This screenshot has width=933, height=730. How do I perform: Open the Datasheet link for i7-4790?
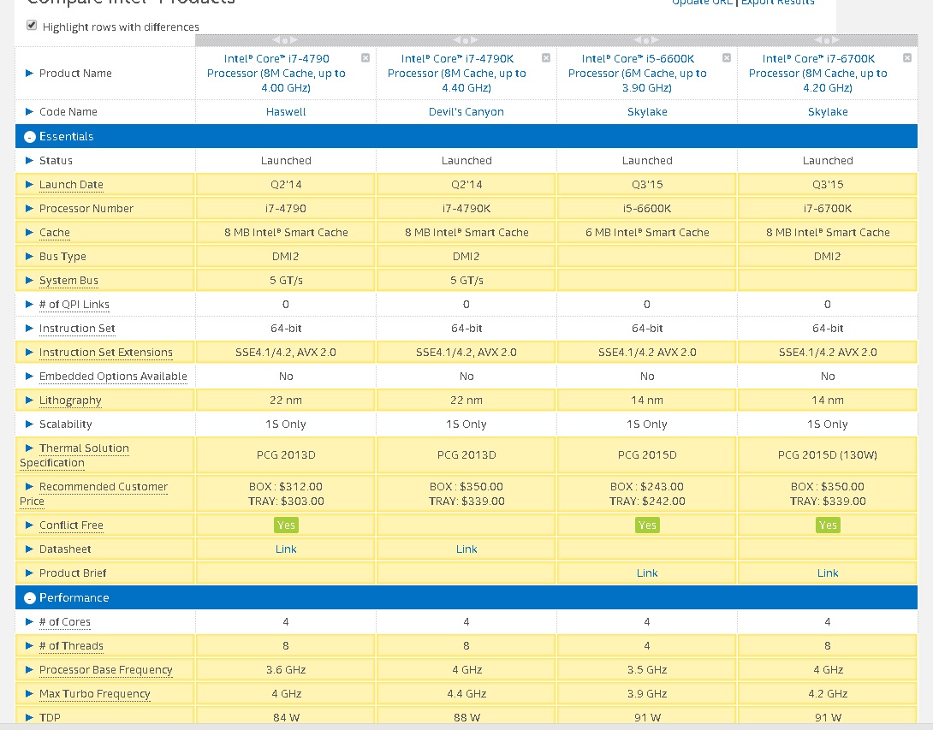[x=286, y=549]
